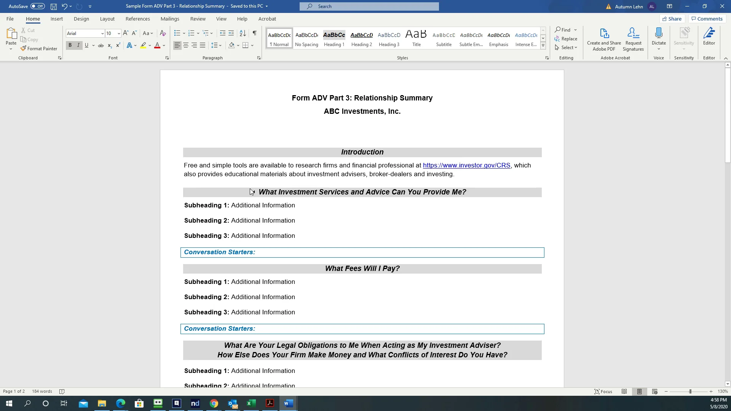Click the Search box in title bar
The height and width of the screenshot is (411, 731).
click(369, 6)
